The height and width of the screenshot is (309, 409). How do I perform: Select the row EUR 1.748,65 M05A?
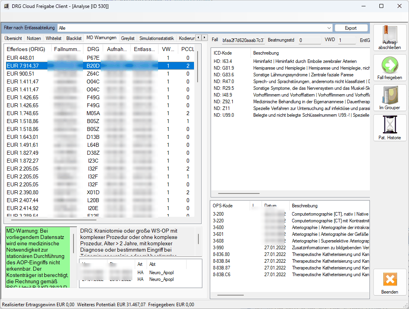(x=100, y=114)
